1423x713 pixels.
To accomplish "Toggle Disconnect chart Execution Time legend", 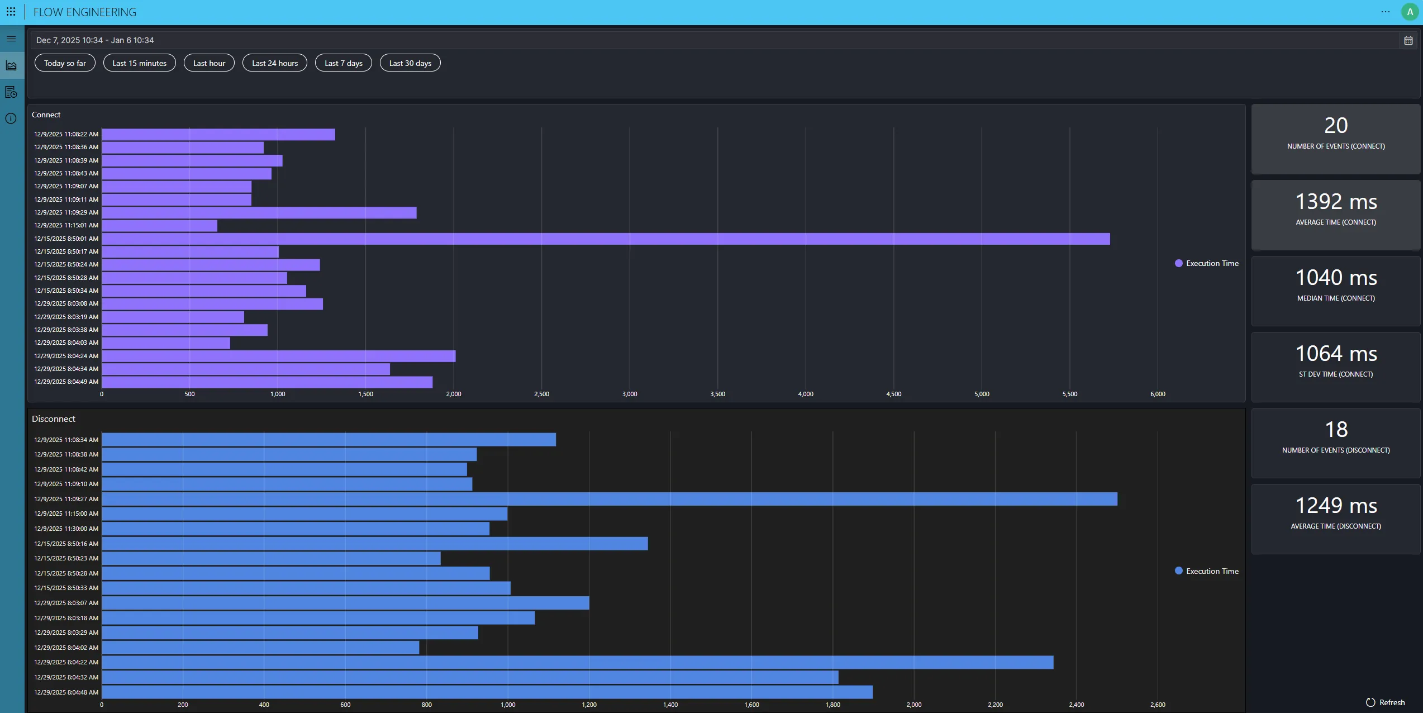I will (x=1207, y=571).
